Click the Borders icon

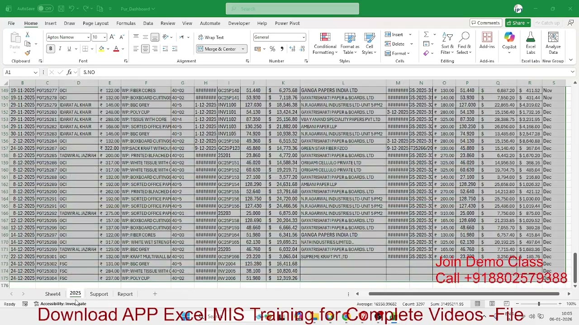point(85,49)
